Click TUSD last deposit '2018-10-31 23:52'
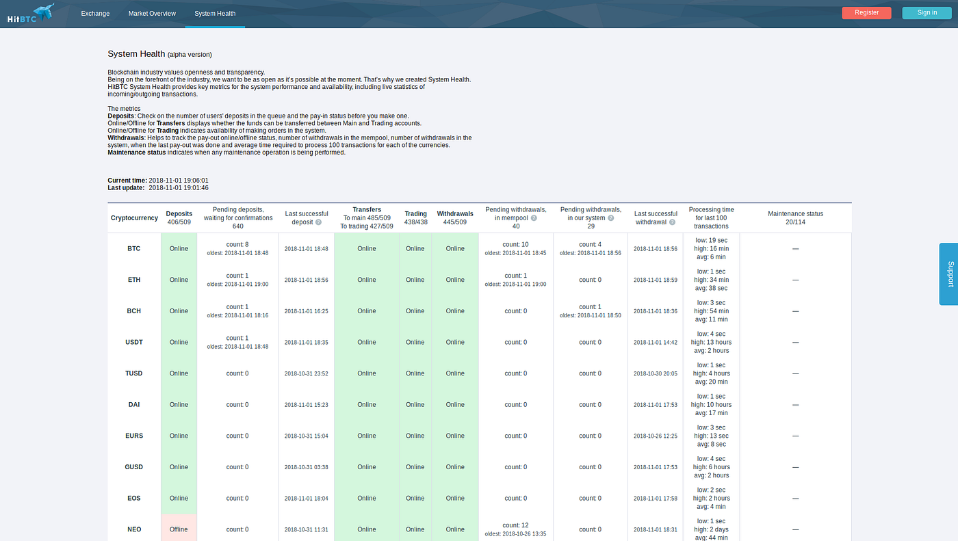Image resolution: width=958 pixels, height=541 pixels. 306,373
